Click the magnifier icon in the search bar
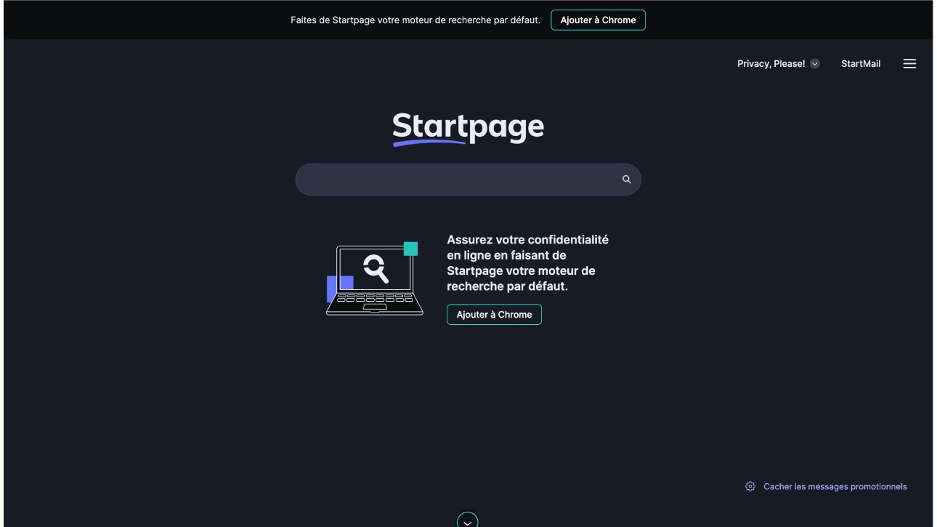937x527 pixels. [627, 180]
